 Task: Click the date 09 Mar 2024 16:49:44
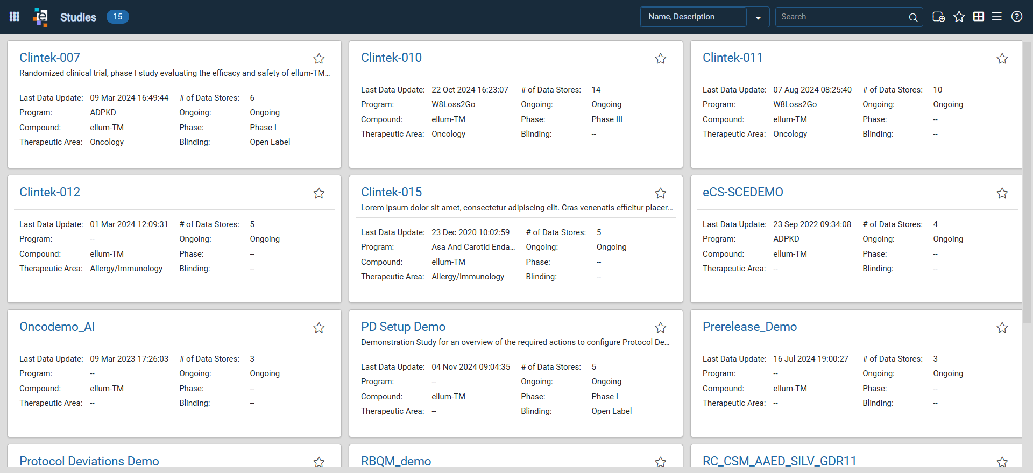click(129, 98)
